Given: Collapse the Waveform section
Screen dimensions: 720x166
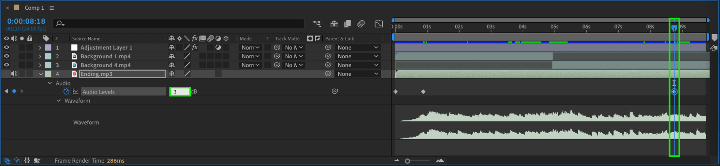Looking at the screenshot, I should [x=58, y=101].
